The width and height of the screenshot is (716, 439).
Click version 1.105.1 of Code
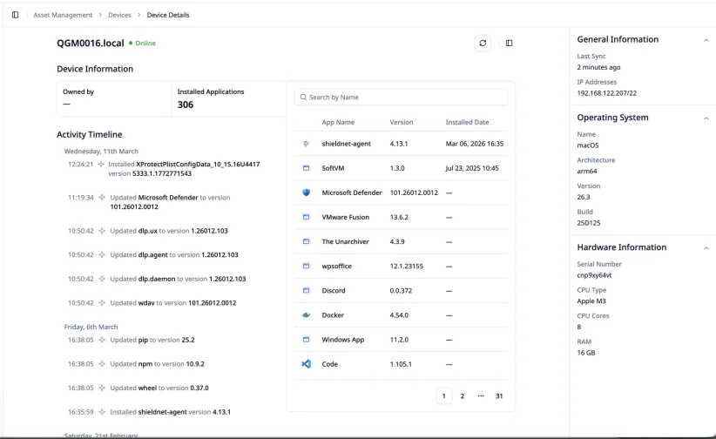tap(401, 365)
